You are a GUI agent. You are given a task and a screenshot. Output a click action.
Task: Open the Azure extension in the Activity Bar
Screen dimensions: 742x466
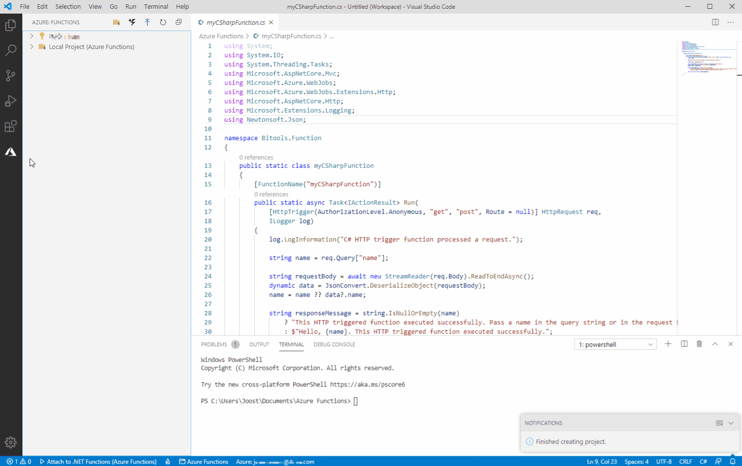click(x=11, y=151)
